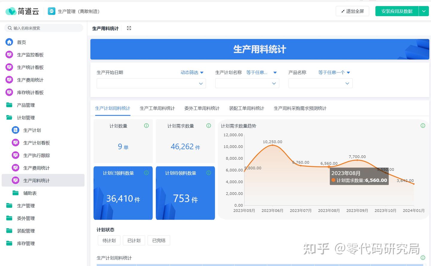Click the 简道云 logo icon
Image resolution: width=431 pixels, height=266 pixels.
pos(11,11)
